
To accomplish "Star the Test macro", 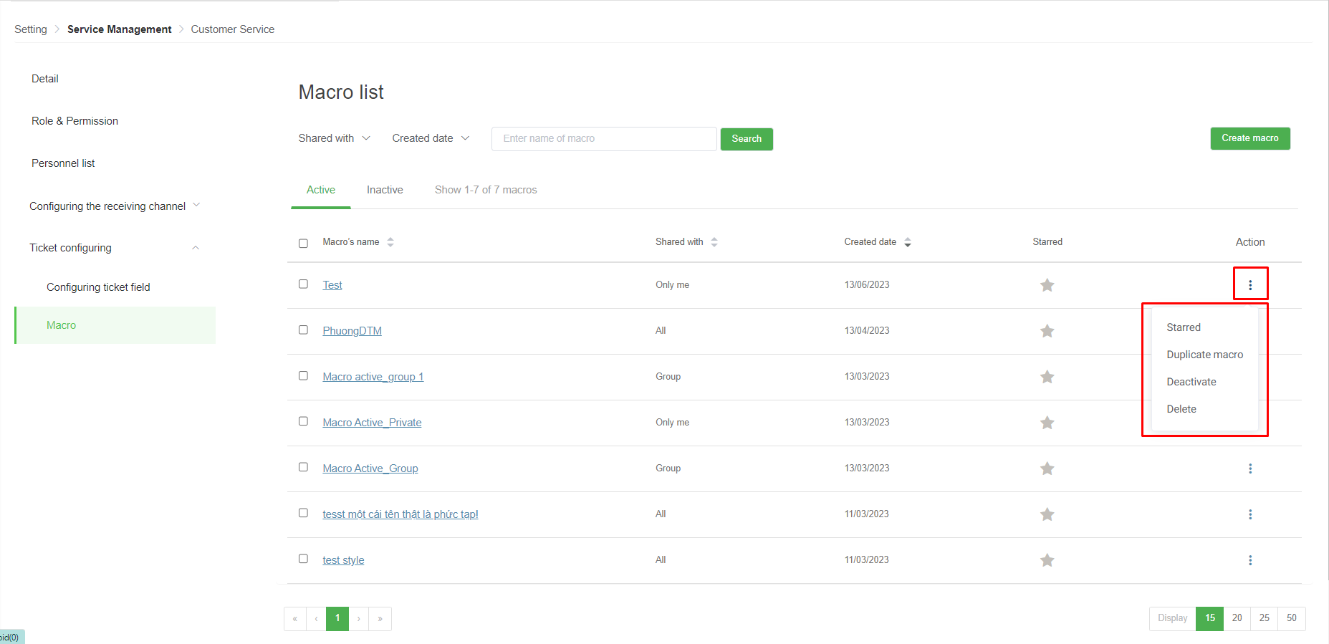I will tap(1047, 285).
